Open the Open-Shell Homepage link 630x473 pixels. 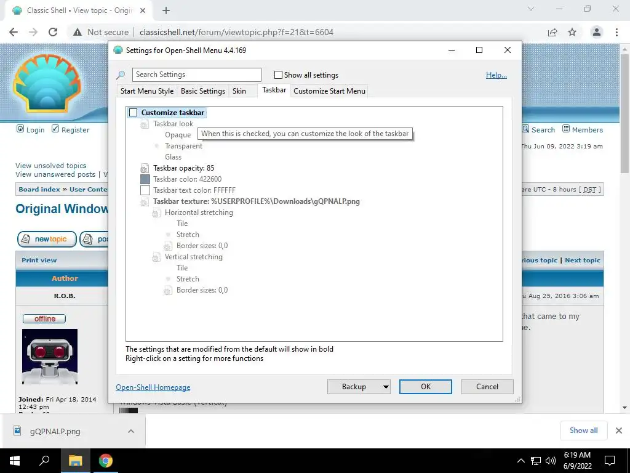153,387
